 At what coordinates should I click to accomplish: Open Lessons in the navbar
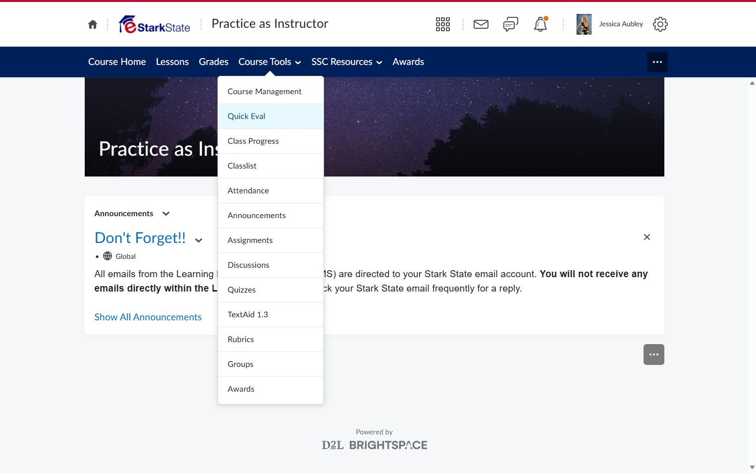click(x=172, y=62)
